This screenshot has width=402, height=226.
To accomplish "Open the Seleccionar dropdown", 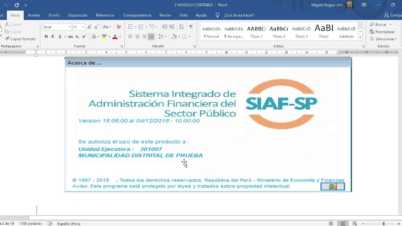I will pyautogui.click(x=383, y=39).
